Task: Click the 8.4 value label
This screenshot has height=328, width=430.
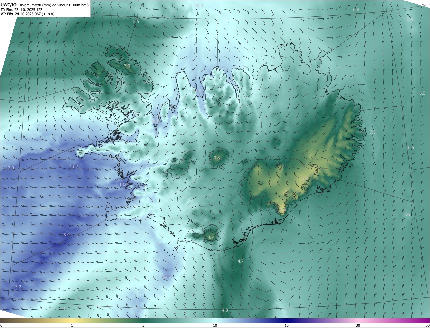Action: (410, 19)
